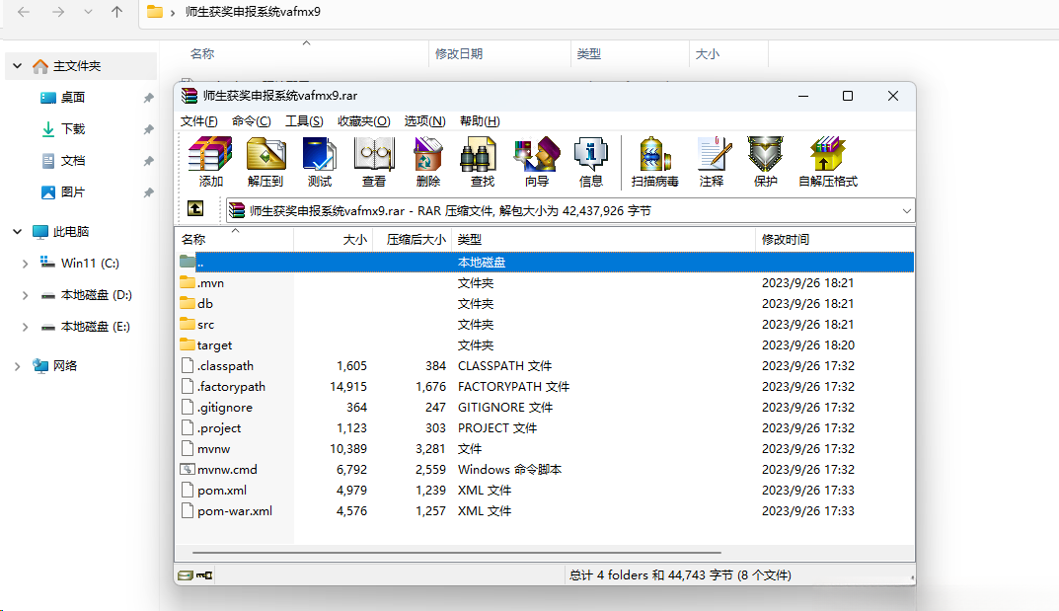Click the Explorer Up arrow
The image size is (1059, 611).
pyautogui.click(x=116, y=12)
